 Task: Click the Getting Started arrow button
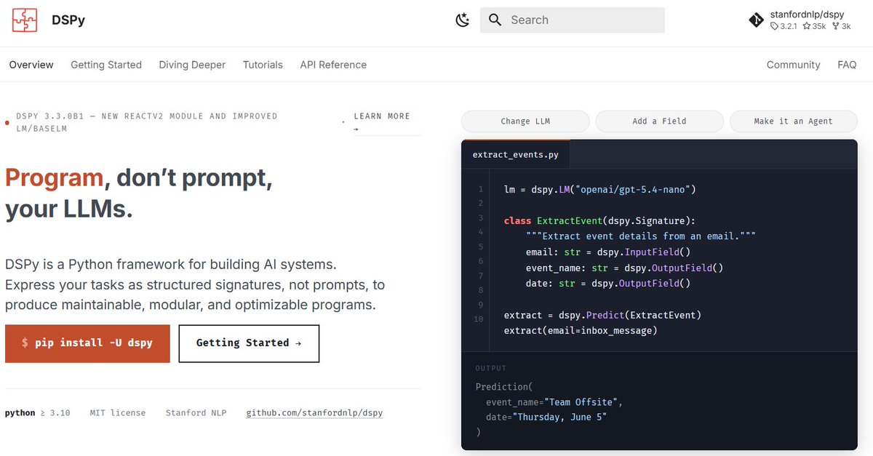pos(249,343)
